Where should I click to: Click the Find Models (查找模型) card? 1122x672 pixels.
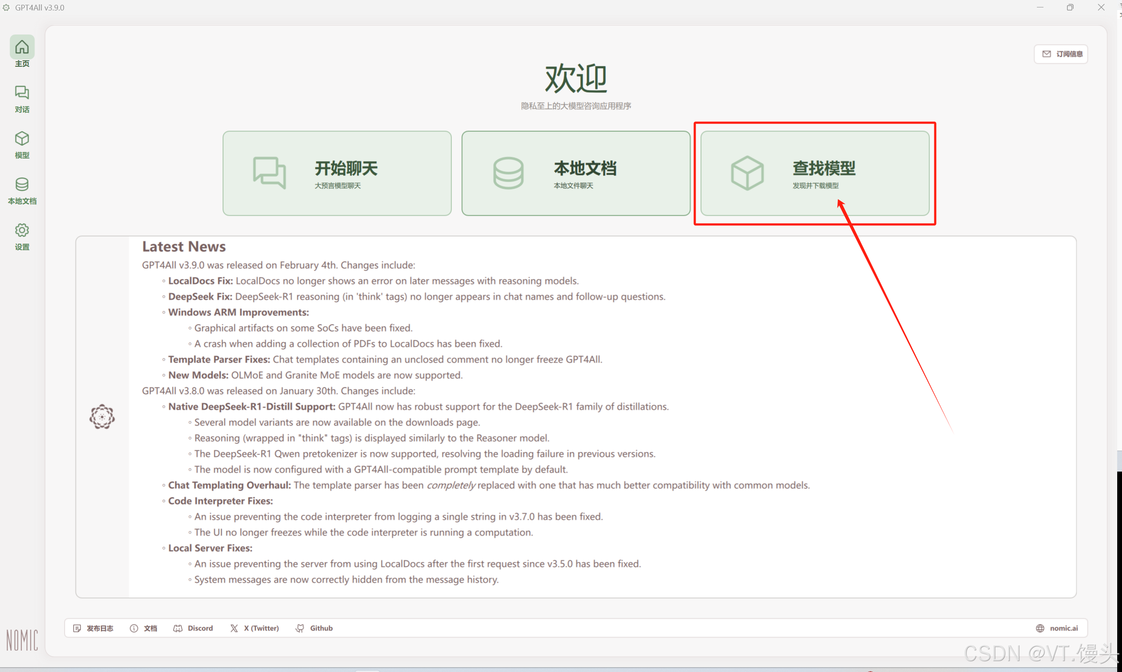coord(815,173)
